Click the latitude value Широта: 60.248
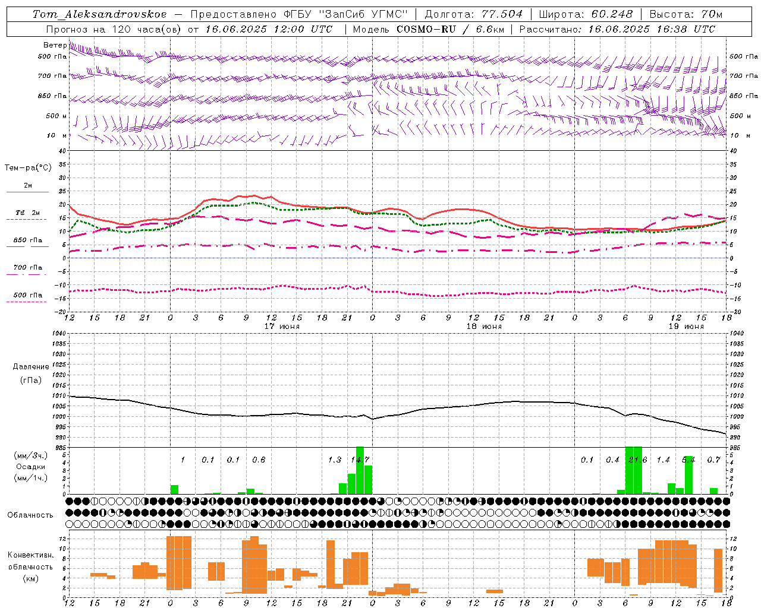Screen dimensions: 761x608 tap(586, 14)
